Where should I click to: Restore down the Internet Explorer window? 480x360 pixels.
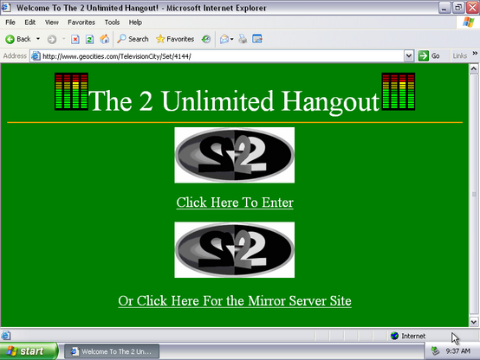tap(458, 8)
